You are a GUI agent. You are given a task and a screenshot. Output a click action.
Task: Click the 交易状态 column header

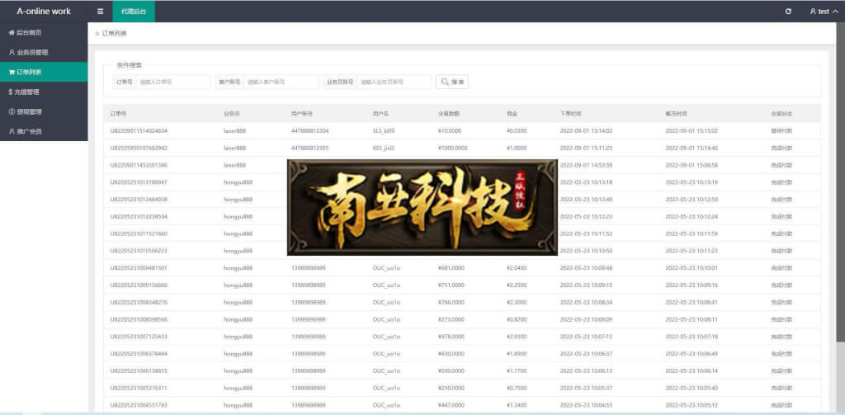click(x=781, y=114)
